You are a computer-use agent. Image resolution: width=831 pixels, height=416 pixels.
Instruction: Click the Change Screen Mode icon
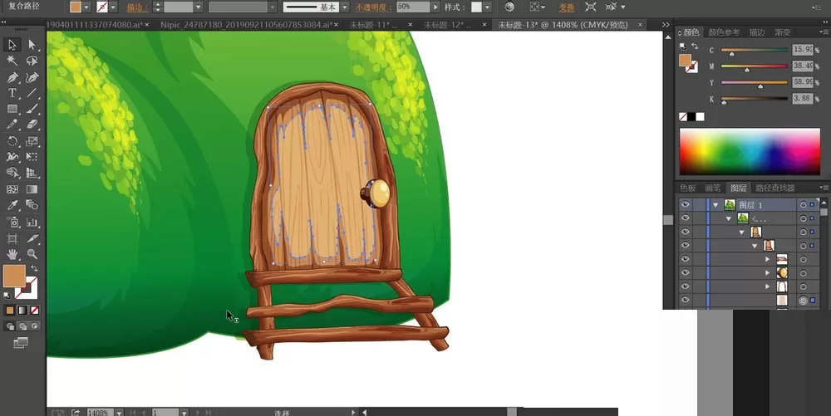[21, 343]
